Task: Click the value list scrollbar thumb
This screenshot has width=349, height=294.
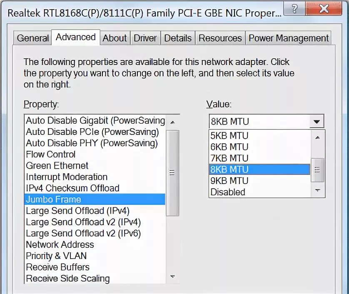Action: pyautogui.click(x=317, y=170)
